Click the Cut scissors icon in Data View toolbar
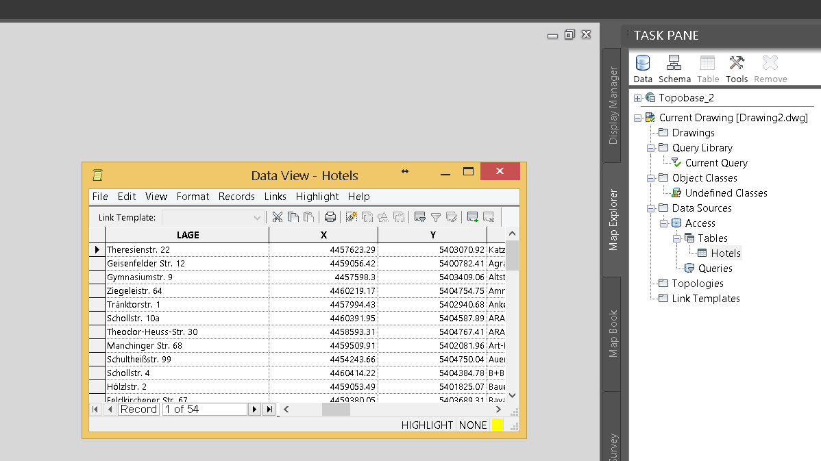This screenshot has height=461, width=821. coord(278,217)
